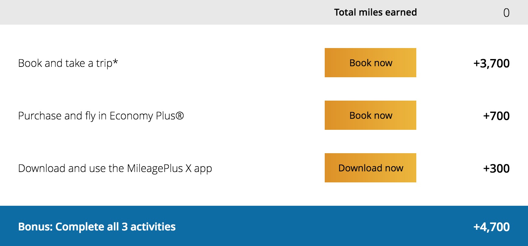This screenshot has width=528, height=246.
Task: Click the number 3 in the bonus banner text
Action: (x=125, y=227)
